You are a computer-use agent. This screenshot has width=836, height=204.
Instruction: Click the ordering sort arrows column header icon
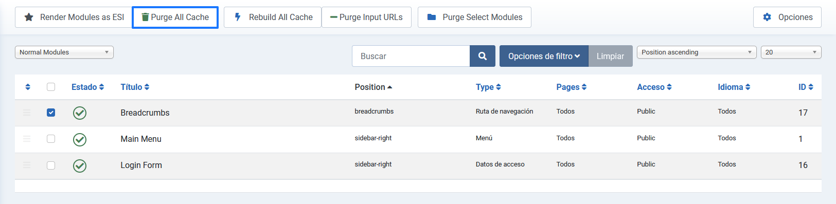click(x=28, y=87)
